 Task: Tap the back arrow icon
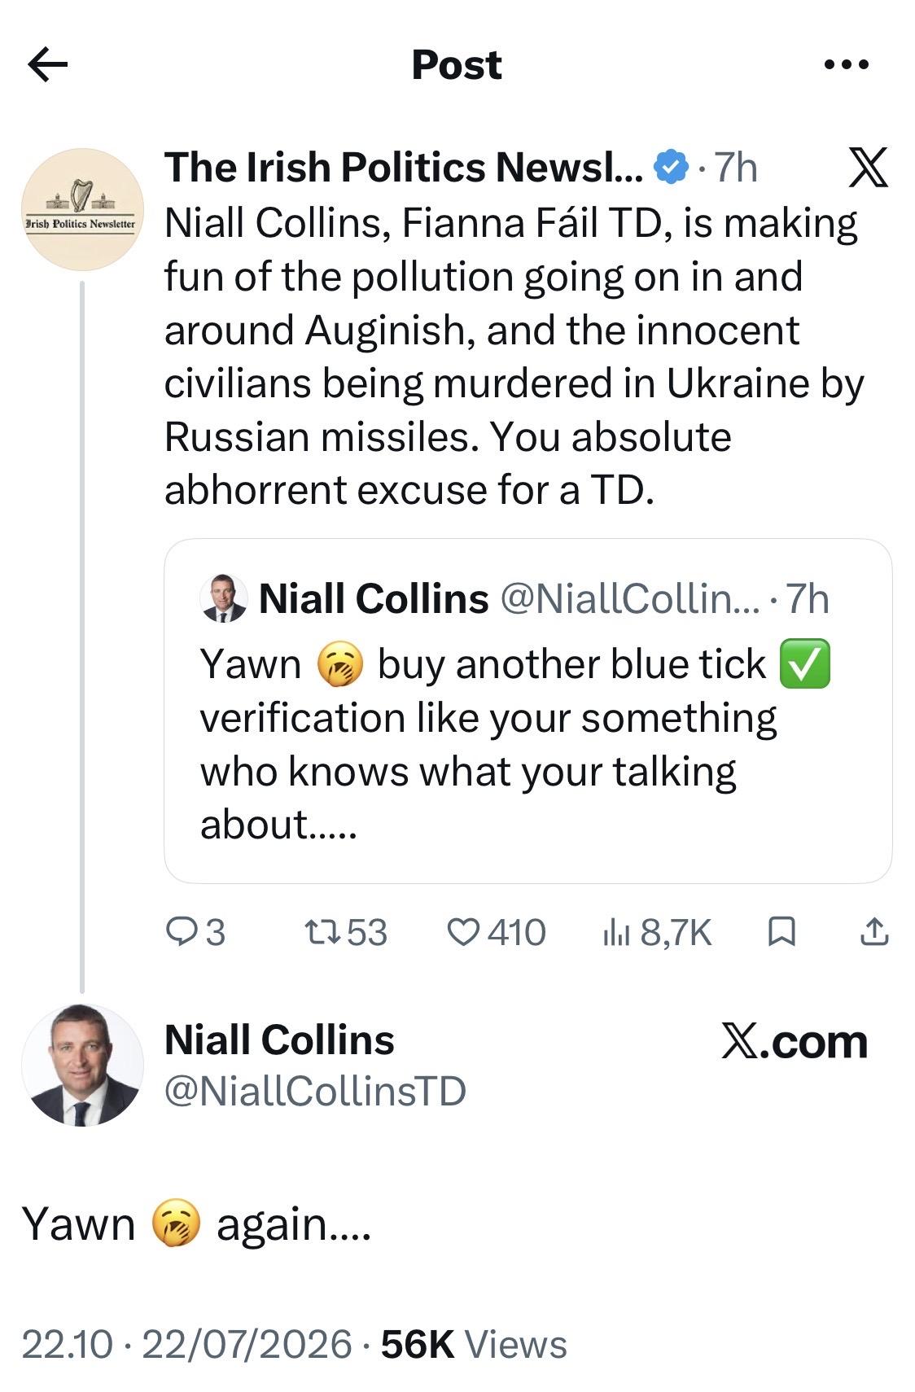coord(47,64)
